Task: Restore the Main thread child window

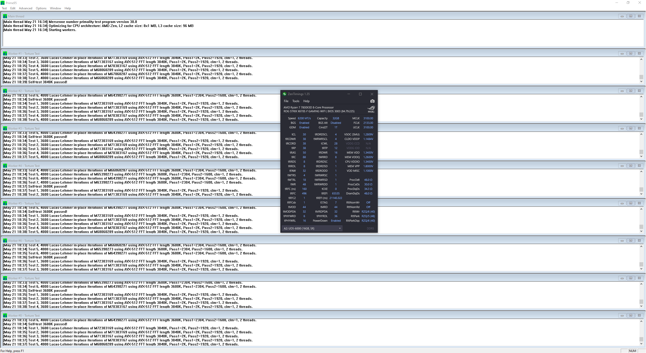Action: tap(631, 16)
